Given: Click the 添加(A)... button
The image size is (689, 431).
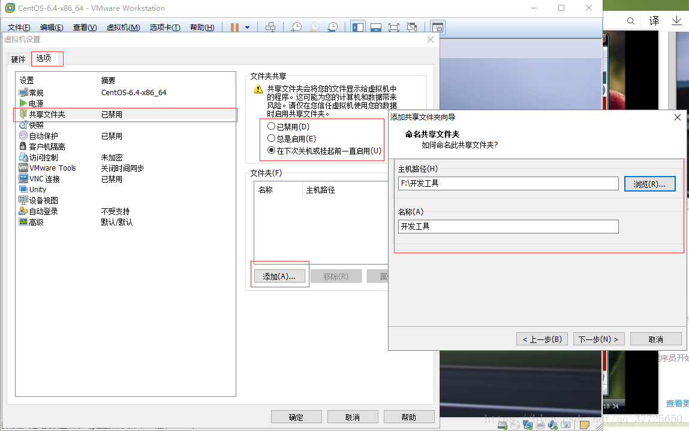Looking at the screenshot, I should pos(279,276).
